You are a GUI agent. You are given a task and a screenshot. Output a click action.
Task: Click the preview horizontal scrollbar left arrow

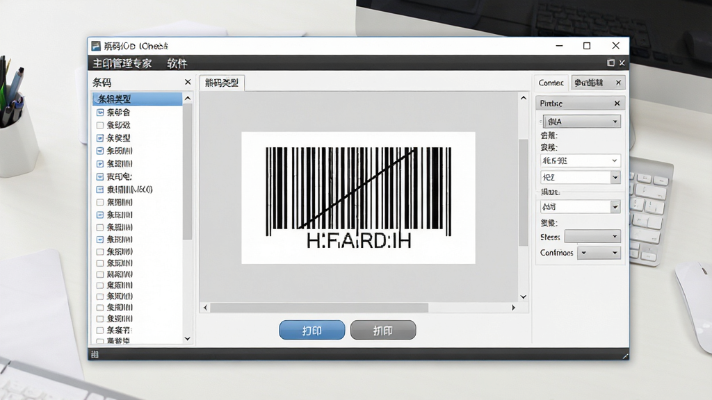(206, 308)
